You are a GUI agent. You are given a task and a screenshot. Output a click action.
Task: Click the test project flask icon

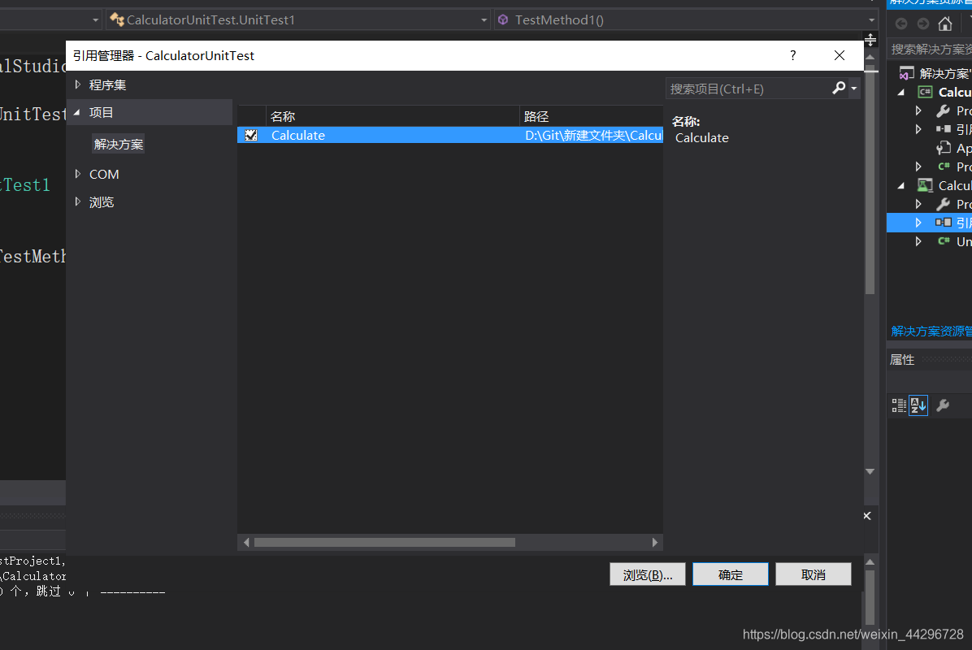click(925, 185)
